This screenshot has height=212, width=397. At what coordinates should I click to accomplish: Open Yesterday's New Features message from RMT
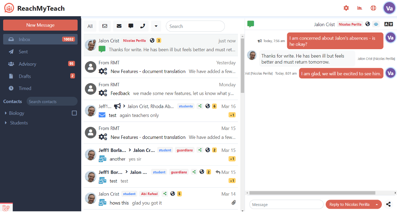pyautogui.click(x=161, y=67)
